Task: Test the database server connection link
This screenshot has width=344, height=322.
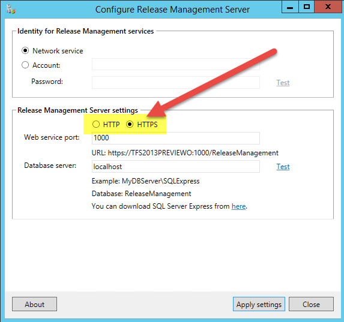Action: [x=283, y=167]
